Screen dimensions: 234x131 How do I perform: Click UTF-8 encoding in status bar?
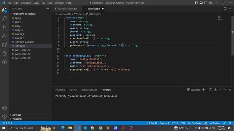tap(175, 123)
